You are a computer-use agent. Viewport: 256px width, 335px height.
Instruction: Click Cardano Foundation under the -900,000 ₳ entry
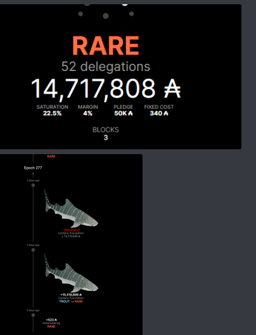pyautogui.click(x=71, y=233)
